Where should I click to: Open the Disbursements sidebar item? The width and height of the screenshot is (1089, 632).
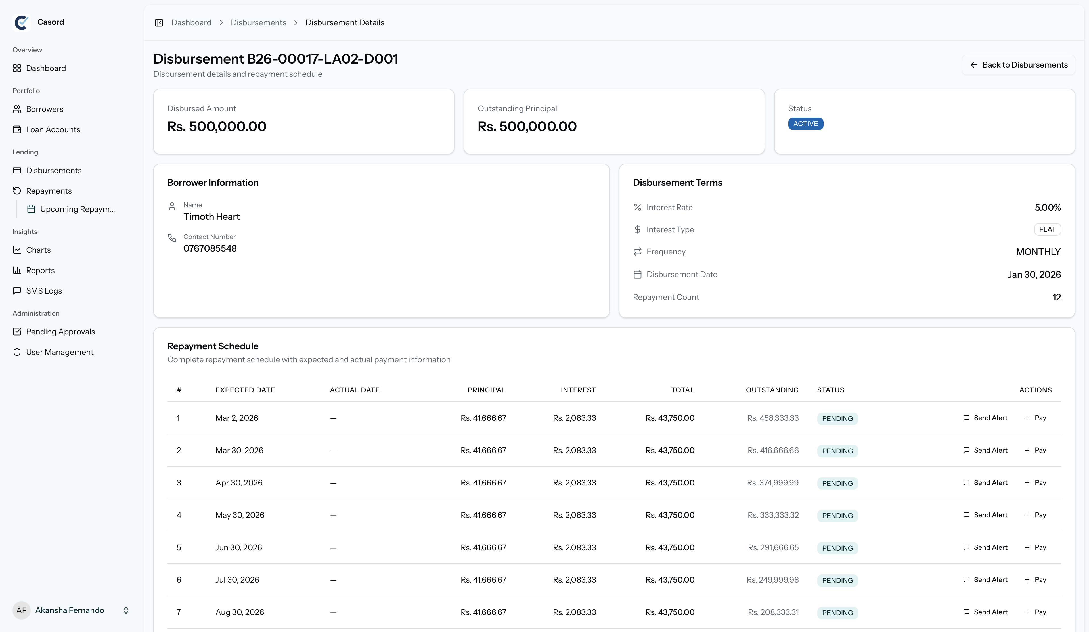point(54,170)
